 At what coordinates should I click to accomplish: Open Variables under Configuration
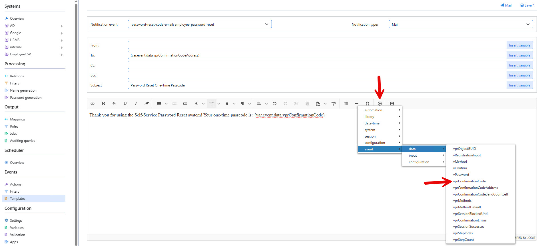tap(17, 228)
